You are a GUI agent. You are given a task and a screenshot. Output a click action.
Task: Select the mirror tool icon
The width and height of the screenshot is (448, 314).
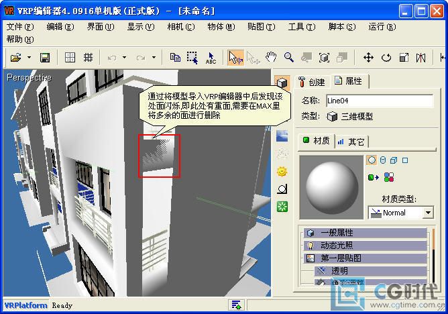point(421,58)
